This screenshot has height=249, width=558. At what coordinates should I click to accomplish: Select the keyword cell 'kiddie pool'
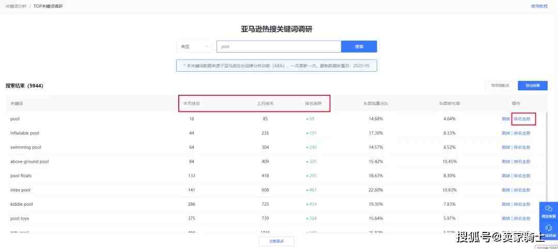[22, 204]
